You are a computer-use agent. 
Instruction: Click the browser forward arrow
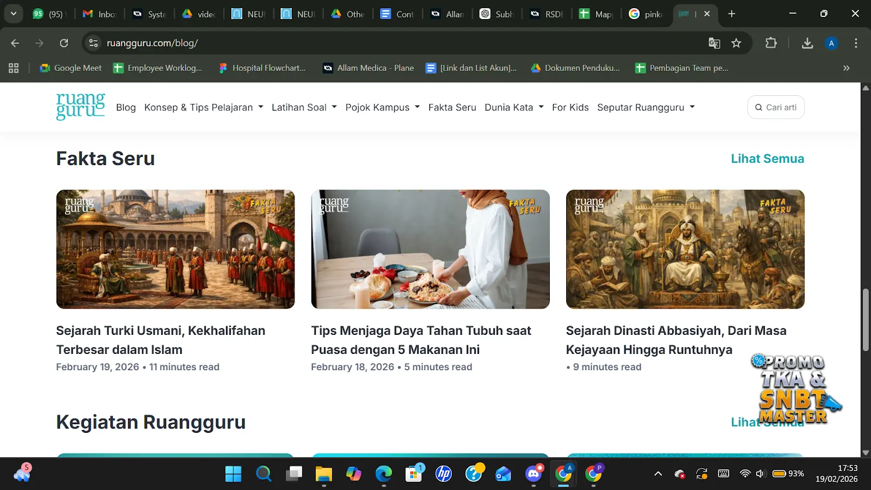39,43
